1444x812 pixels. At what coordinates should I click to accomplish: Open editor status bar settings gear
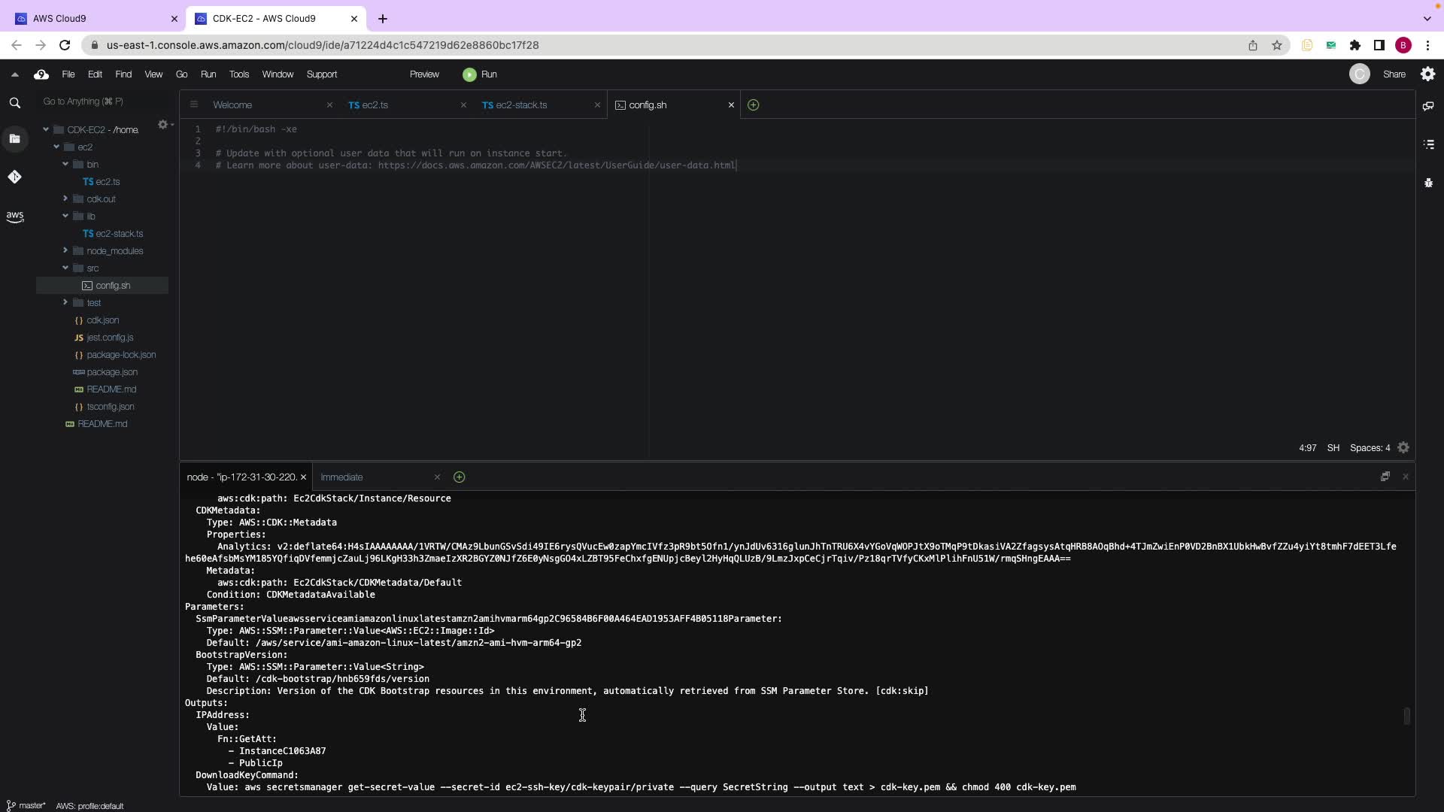coord(1403,448)
